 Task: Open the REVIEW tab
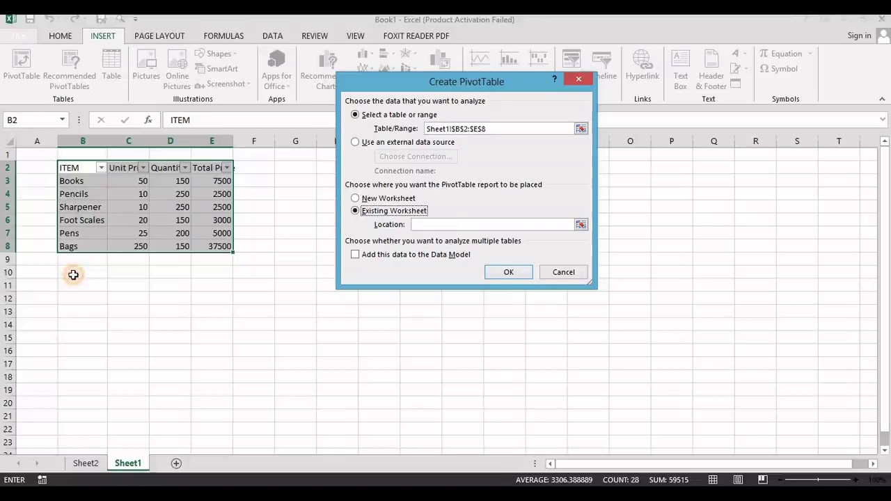pos(315,35)
